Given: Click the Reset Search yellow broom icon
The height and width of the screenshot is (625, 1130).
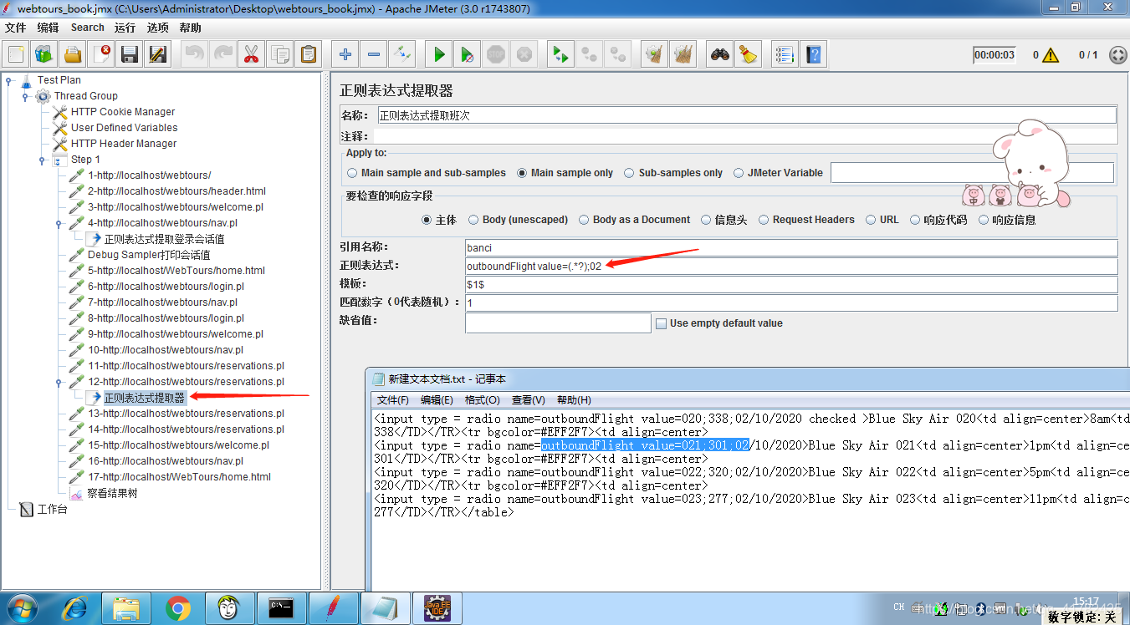Looking at the screenshot, I should pos(749,55).
